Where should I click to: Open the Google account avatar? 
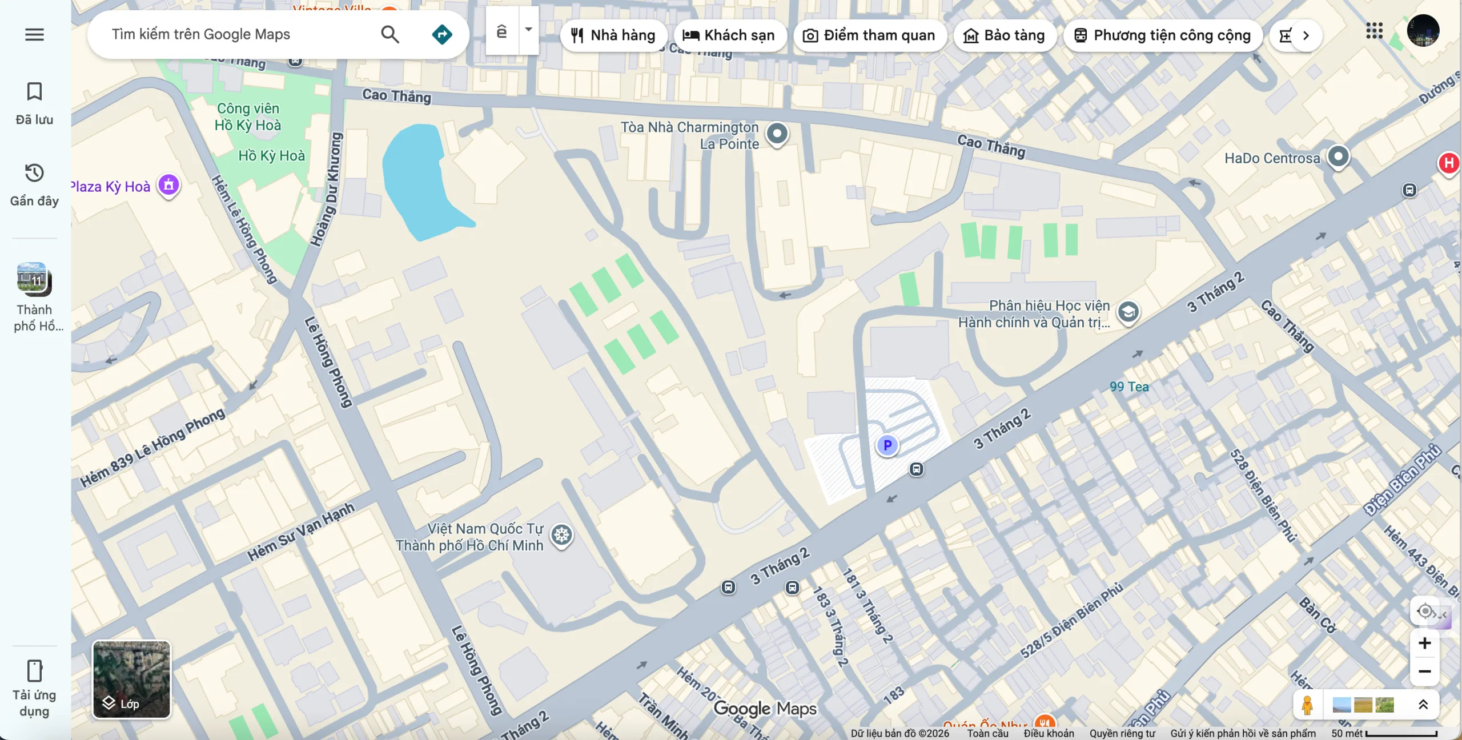pyautogui.click(x=1423, y=31)
